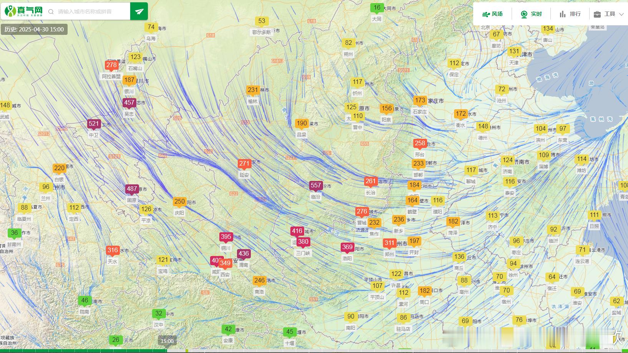The image size is (628, 353).
Task: Open the 96 兰州 marker
Action: [x=46, y=187]
